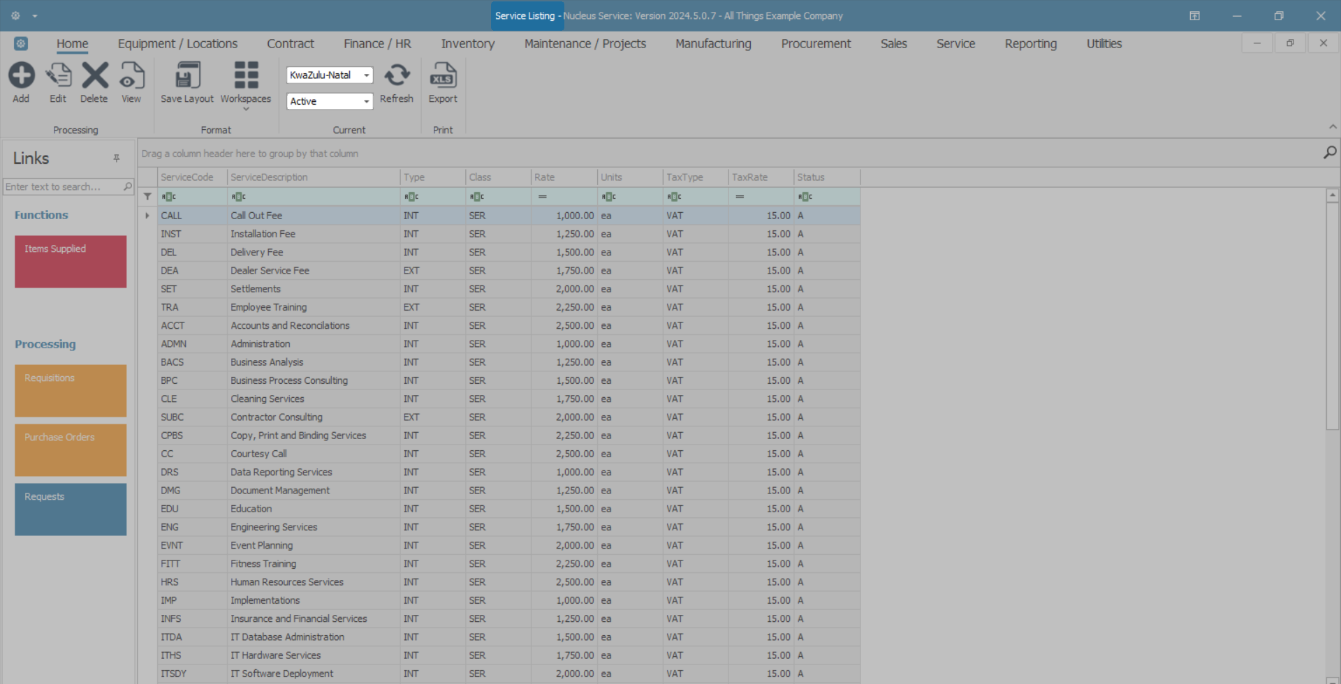Sort by the Rate column header

point(563,177)
